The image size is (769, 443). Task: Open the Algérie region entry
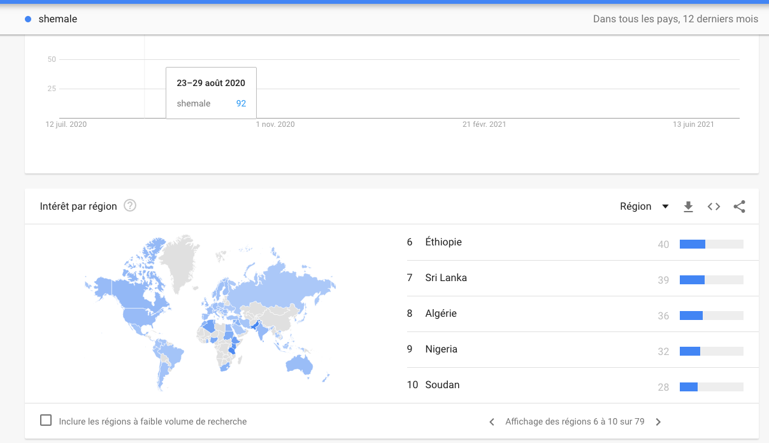583,314
